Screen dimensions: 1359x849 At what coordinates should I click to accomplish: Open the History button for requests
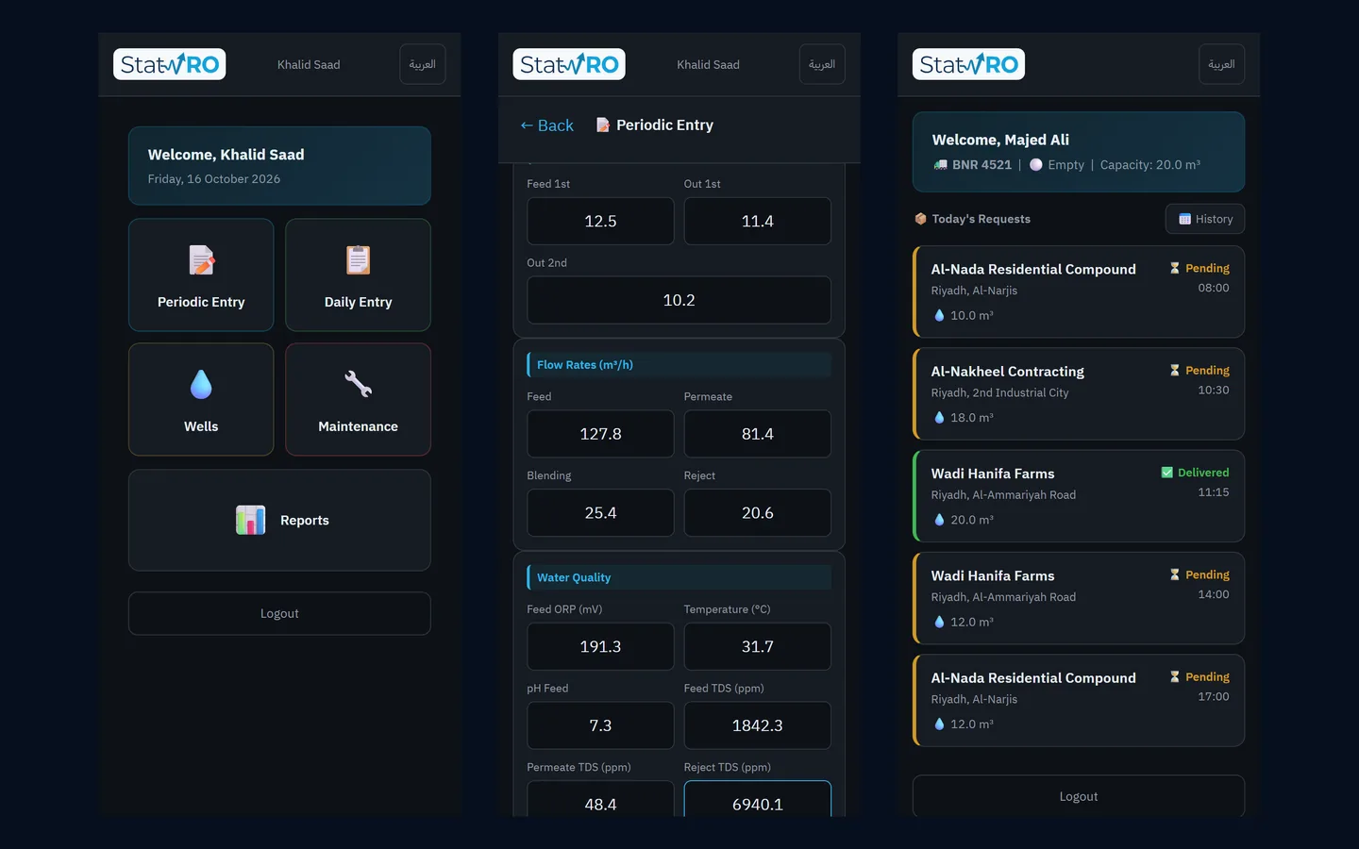pyautogui.click(x=1205, y=219)
